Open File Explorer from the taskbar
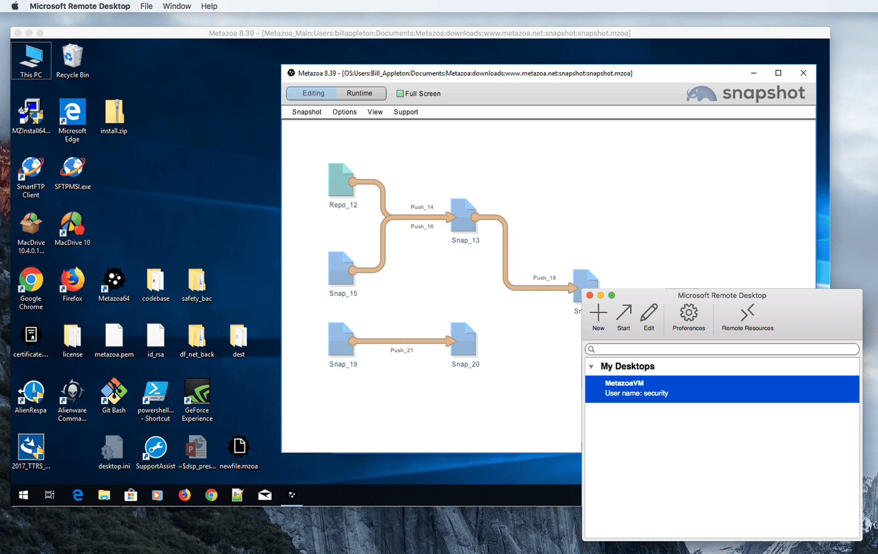This screenshot has height=554, width=878. click(x=104, y=495)
